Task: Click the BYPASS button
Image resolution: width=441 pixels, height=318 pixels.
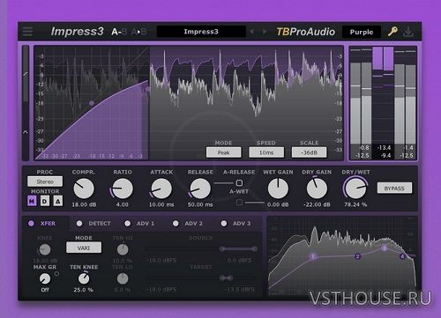Action: pos(394,189)
